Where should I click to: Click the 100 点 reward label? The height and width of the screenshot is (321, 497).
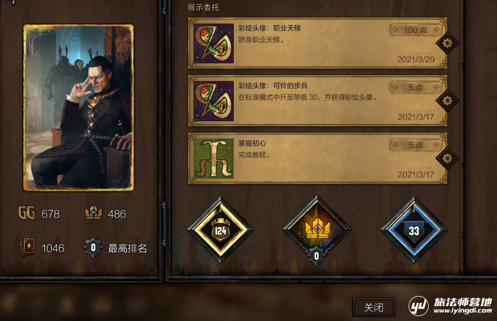(x=415, y=30)
